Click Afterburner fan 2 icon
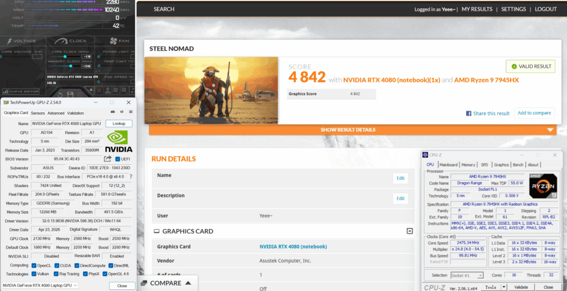The height and width of the screenshot is (291, 567). click(x=125, y=90)
